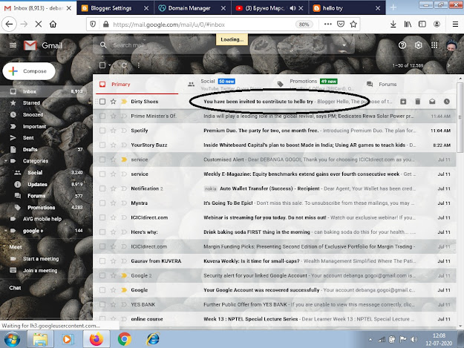Select the Notification email checkbox
The image size is (464, 348).
coord(102,188)
